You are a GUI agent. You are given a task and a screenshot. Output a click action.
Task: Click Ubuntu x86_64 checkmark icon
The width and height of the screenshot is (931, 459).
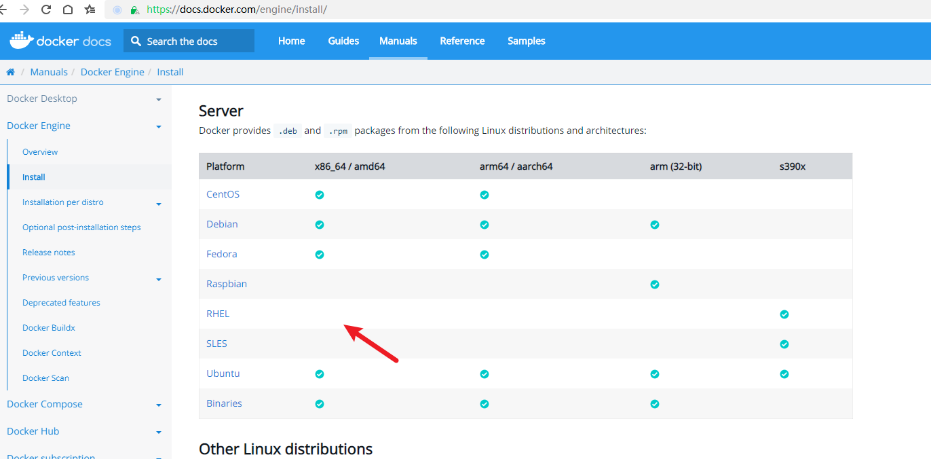point(320,374)
